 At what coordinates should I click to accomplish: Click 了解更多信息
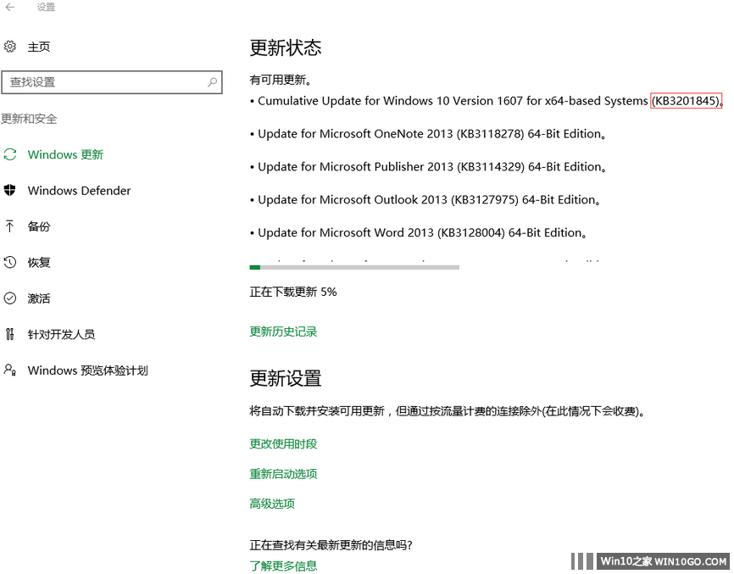click(x=283, y=565)
